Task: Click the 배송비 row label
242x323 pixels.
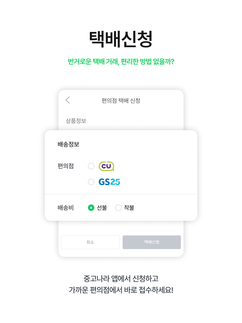Action: [65, 208]
